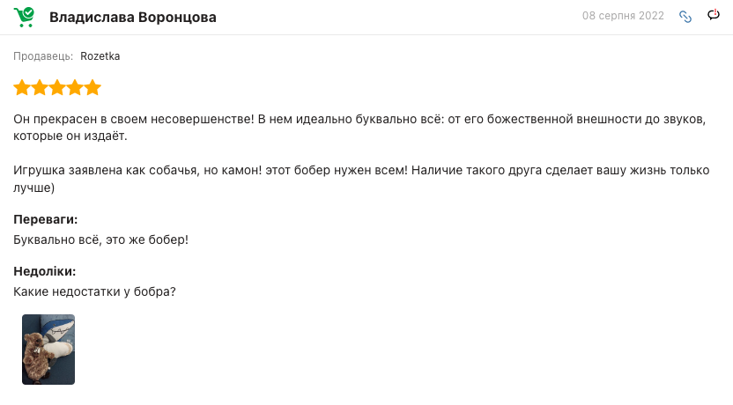Click text 'Буквально всё, это же бобер!'

(x=100, y=239)
